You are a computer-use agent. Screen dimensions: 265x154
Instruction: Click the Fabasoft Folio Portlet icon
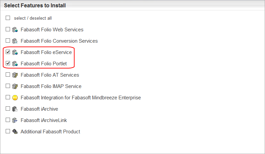click(15, 64)
